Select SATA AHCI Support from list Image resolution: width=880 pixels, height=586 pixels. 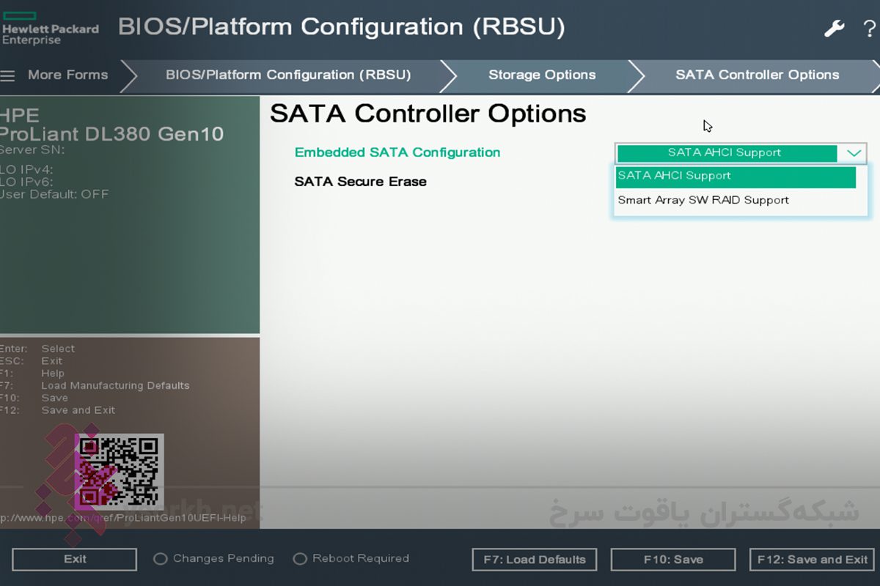(735, 177)
